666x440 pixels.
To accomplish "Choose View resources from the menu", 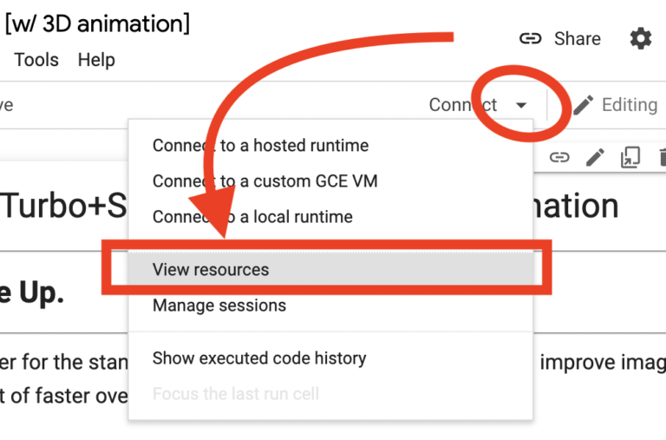I will click(211, 270).
